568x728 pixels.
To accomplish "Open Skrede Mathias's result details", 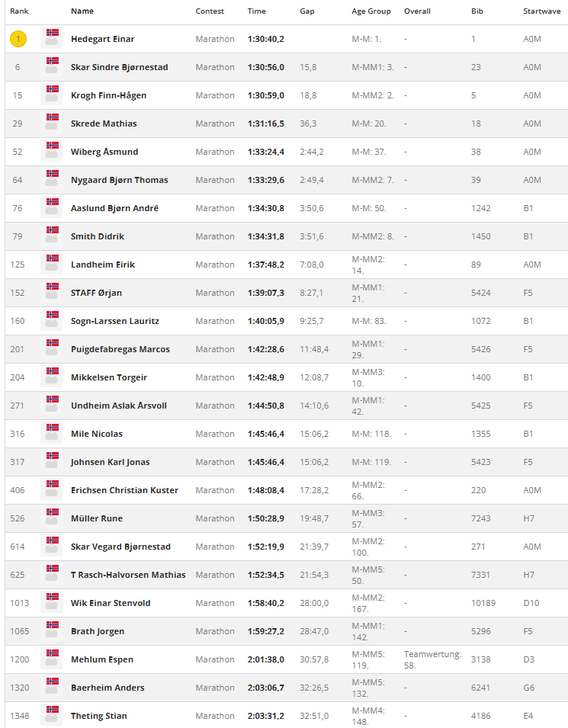I will click(x=104, y=123).
